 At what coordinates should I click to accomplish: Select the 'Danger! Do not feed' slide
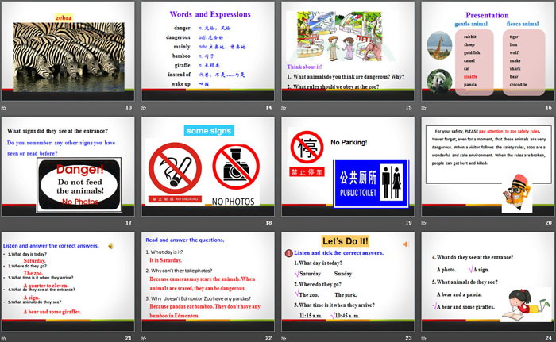tap(68, 167)
